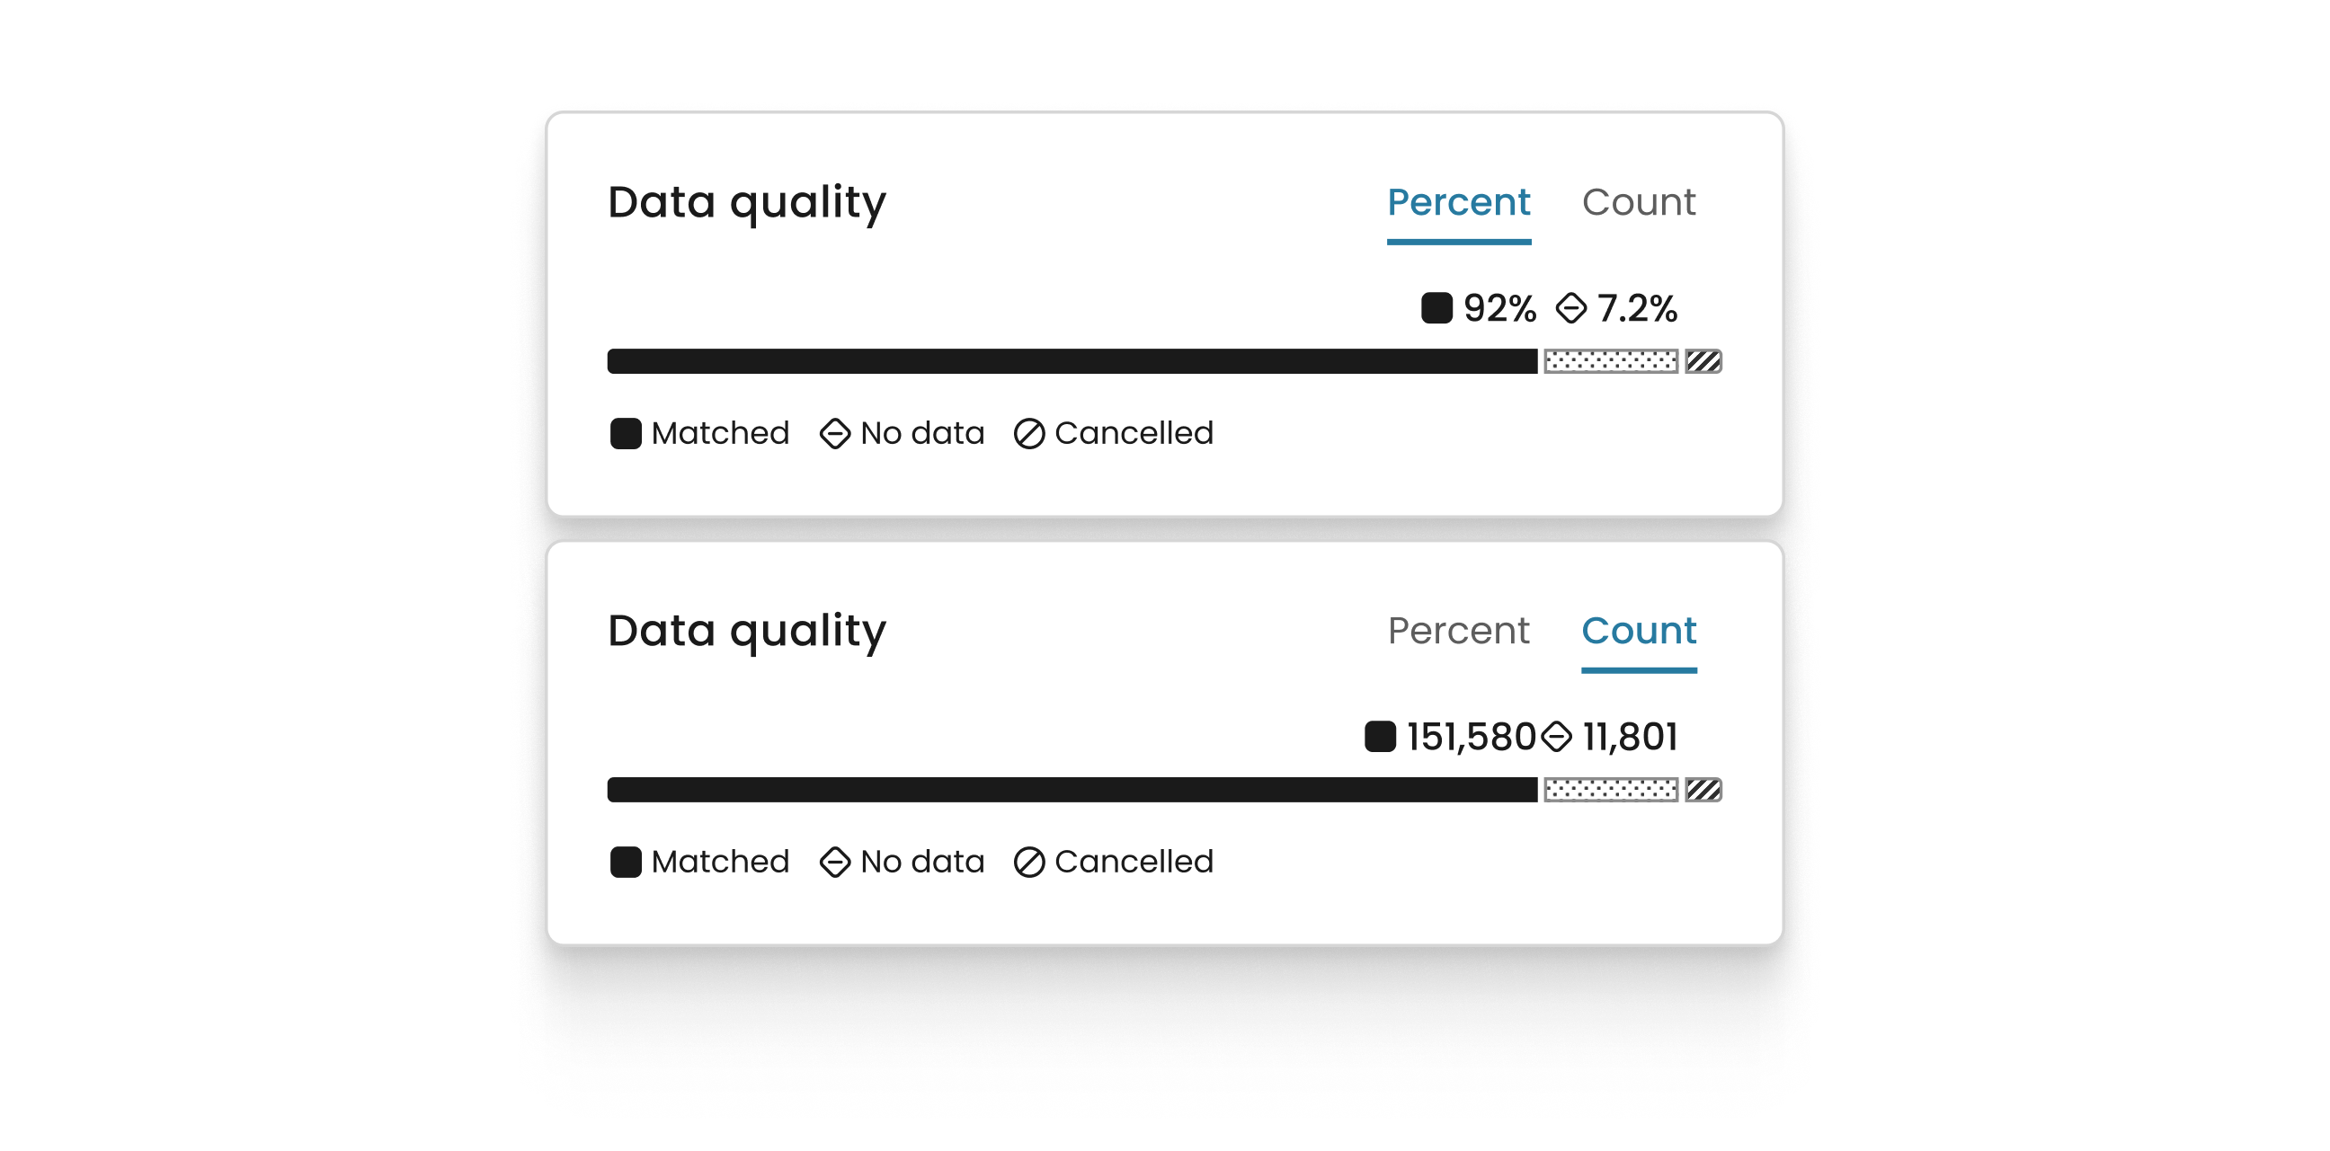Click the solid Matched bar segment in top card
2330x1151 pixels.
[x=1072, y=362]
